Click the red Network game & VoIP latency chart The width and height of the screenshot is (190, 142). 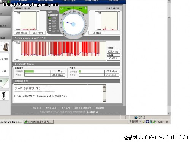(x=60, y=51)
